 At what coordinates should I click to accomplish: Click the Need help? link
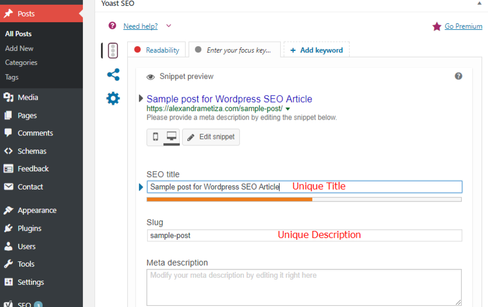point(141,26)
